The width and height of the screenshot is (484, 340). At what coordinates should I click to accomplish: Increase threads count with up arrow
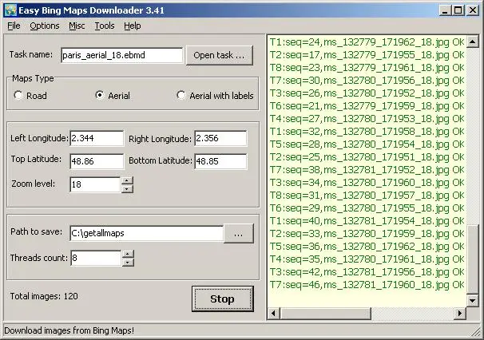(x=128, y=254)
